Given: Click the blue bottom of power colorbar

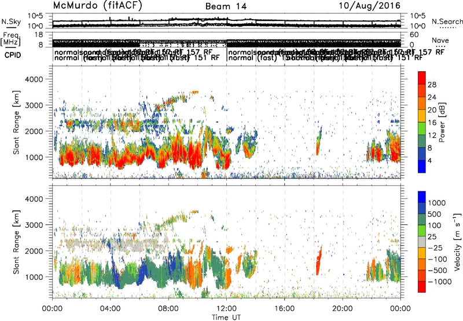Looking at the screenshot, I should [x=422, y=166].
